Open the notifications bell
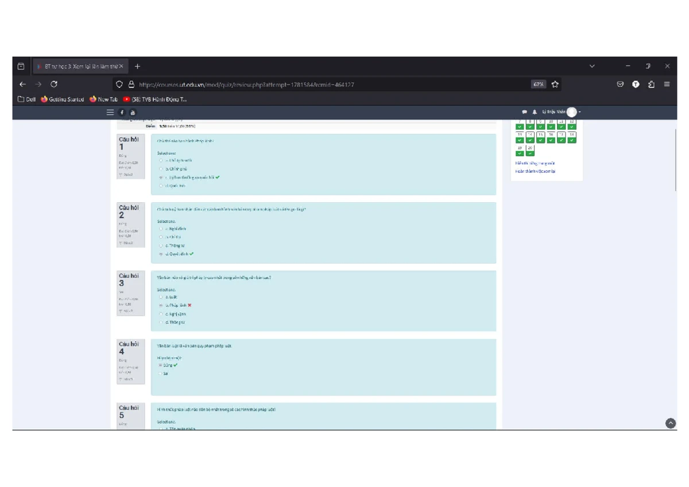The width and height of the screenshot is (689, 487). point(535,112)
